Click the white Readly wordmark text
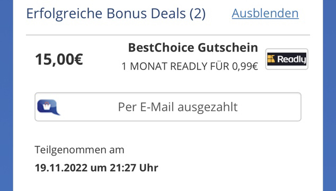 [x=291, y=59]
